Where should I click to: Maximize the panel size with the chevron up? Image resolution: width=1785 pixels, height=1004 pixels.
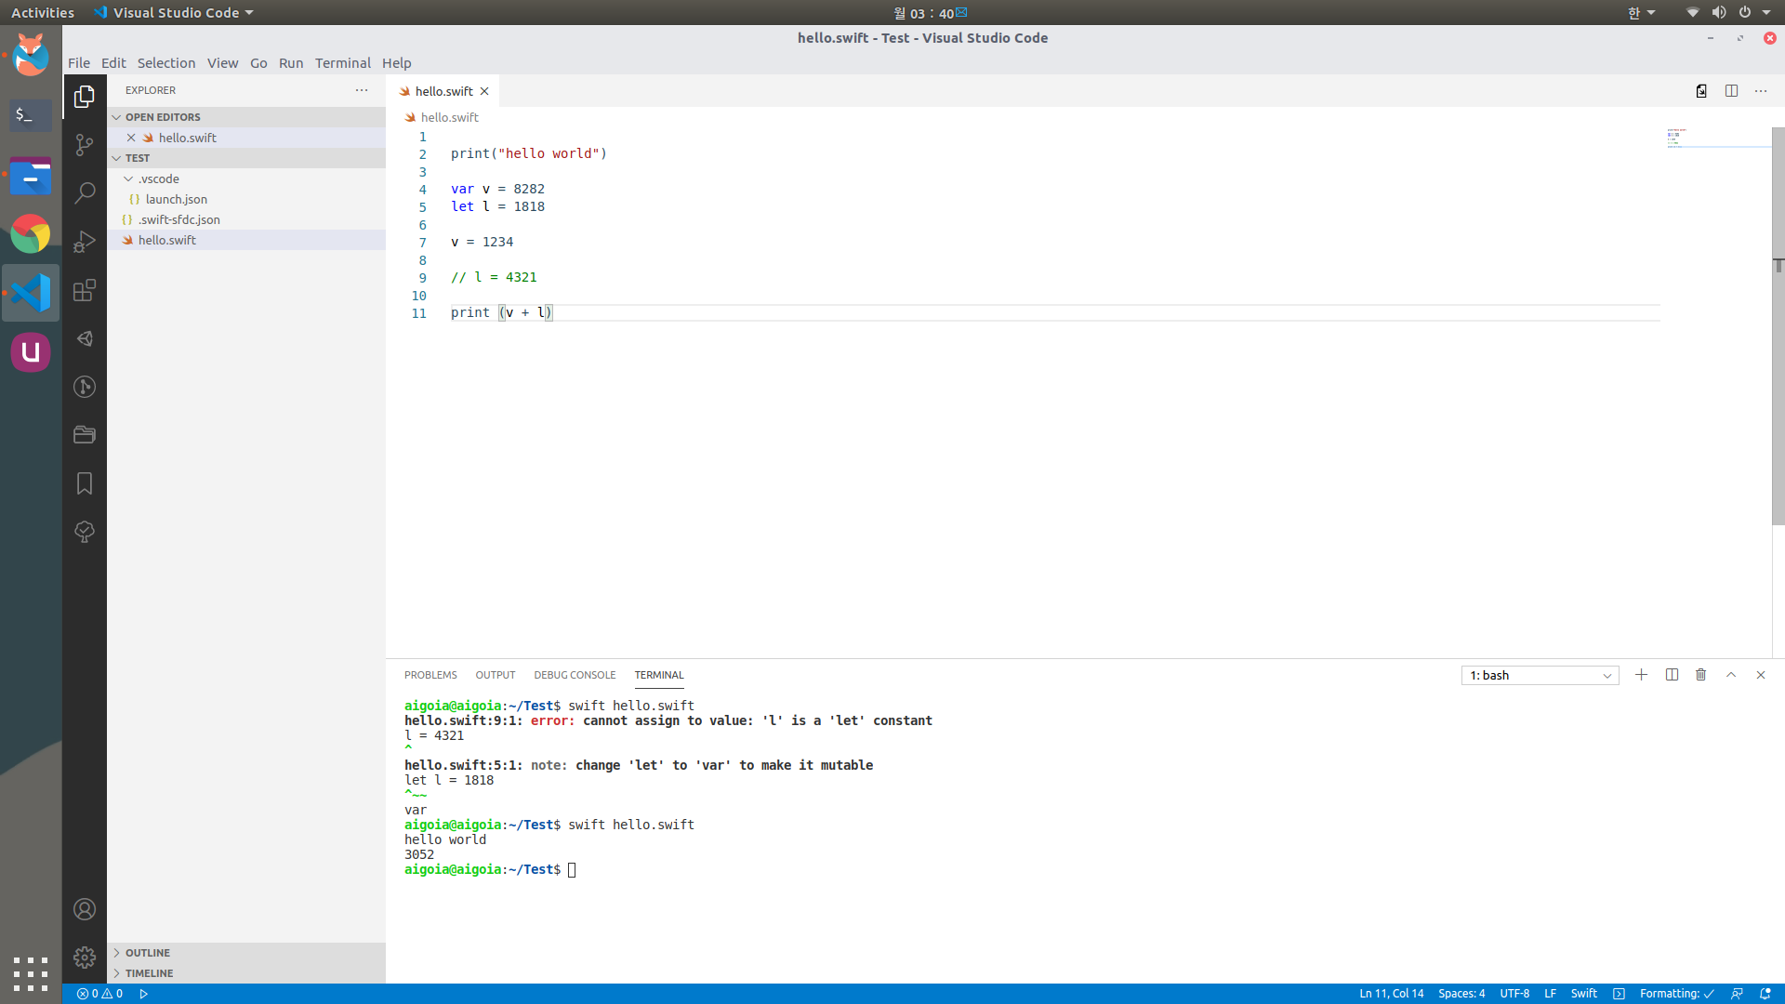[1730, 675]
